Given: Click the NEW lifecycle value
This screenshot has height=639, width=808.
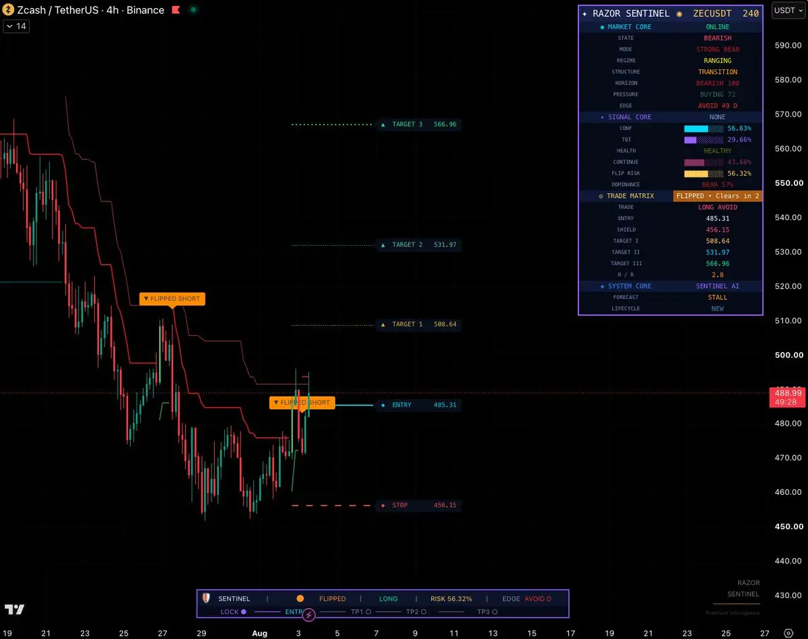Looking at the screenshot, I should point(718,308).
